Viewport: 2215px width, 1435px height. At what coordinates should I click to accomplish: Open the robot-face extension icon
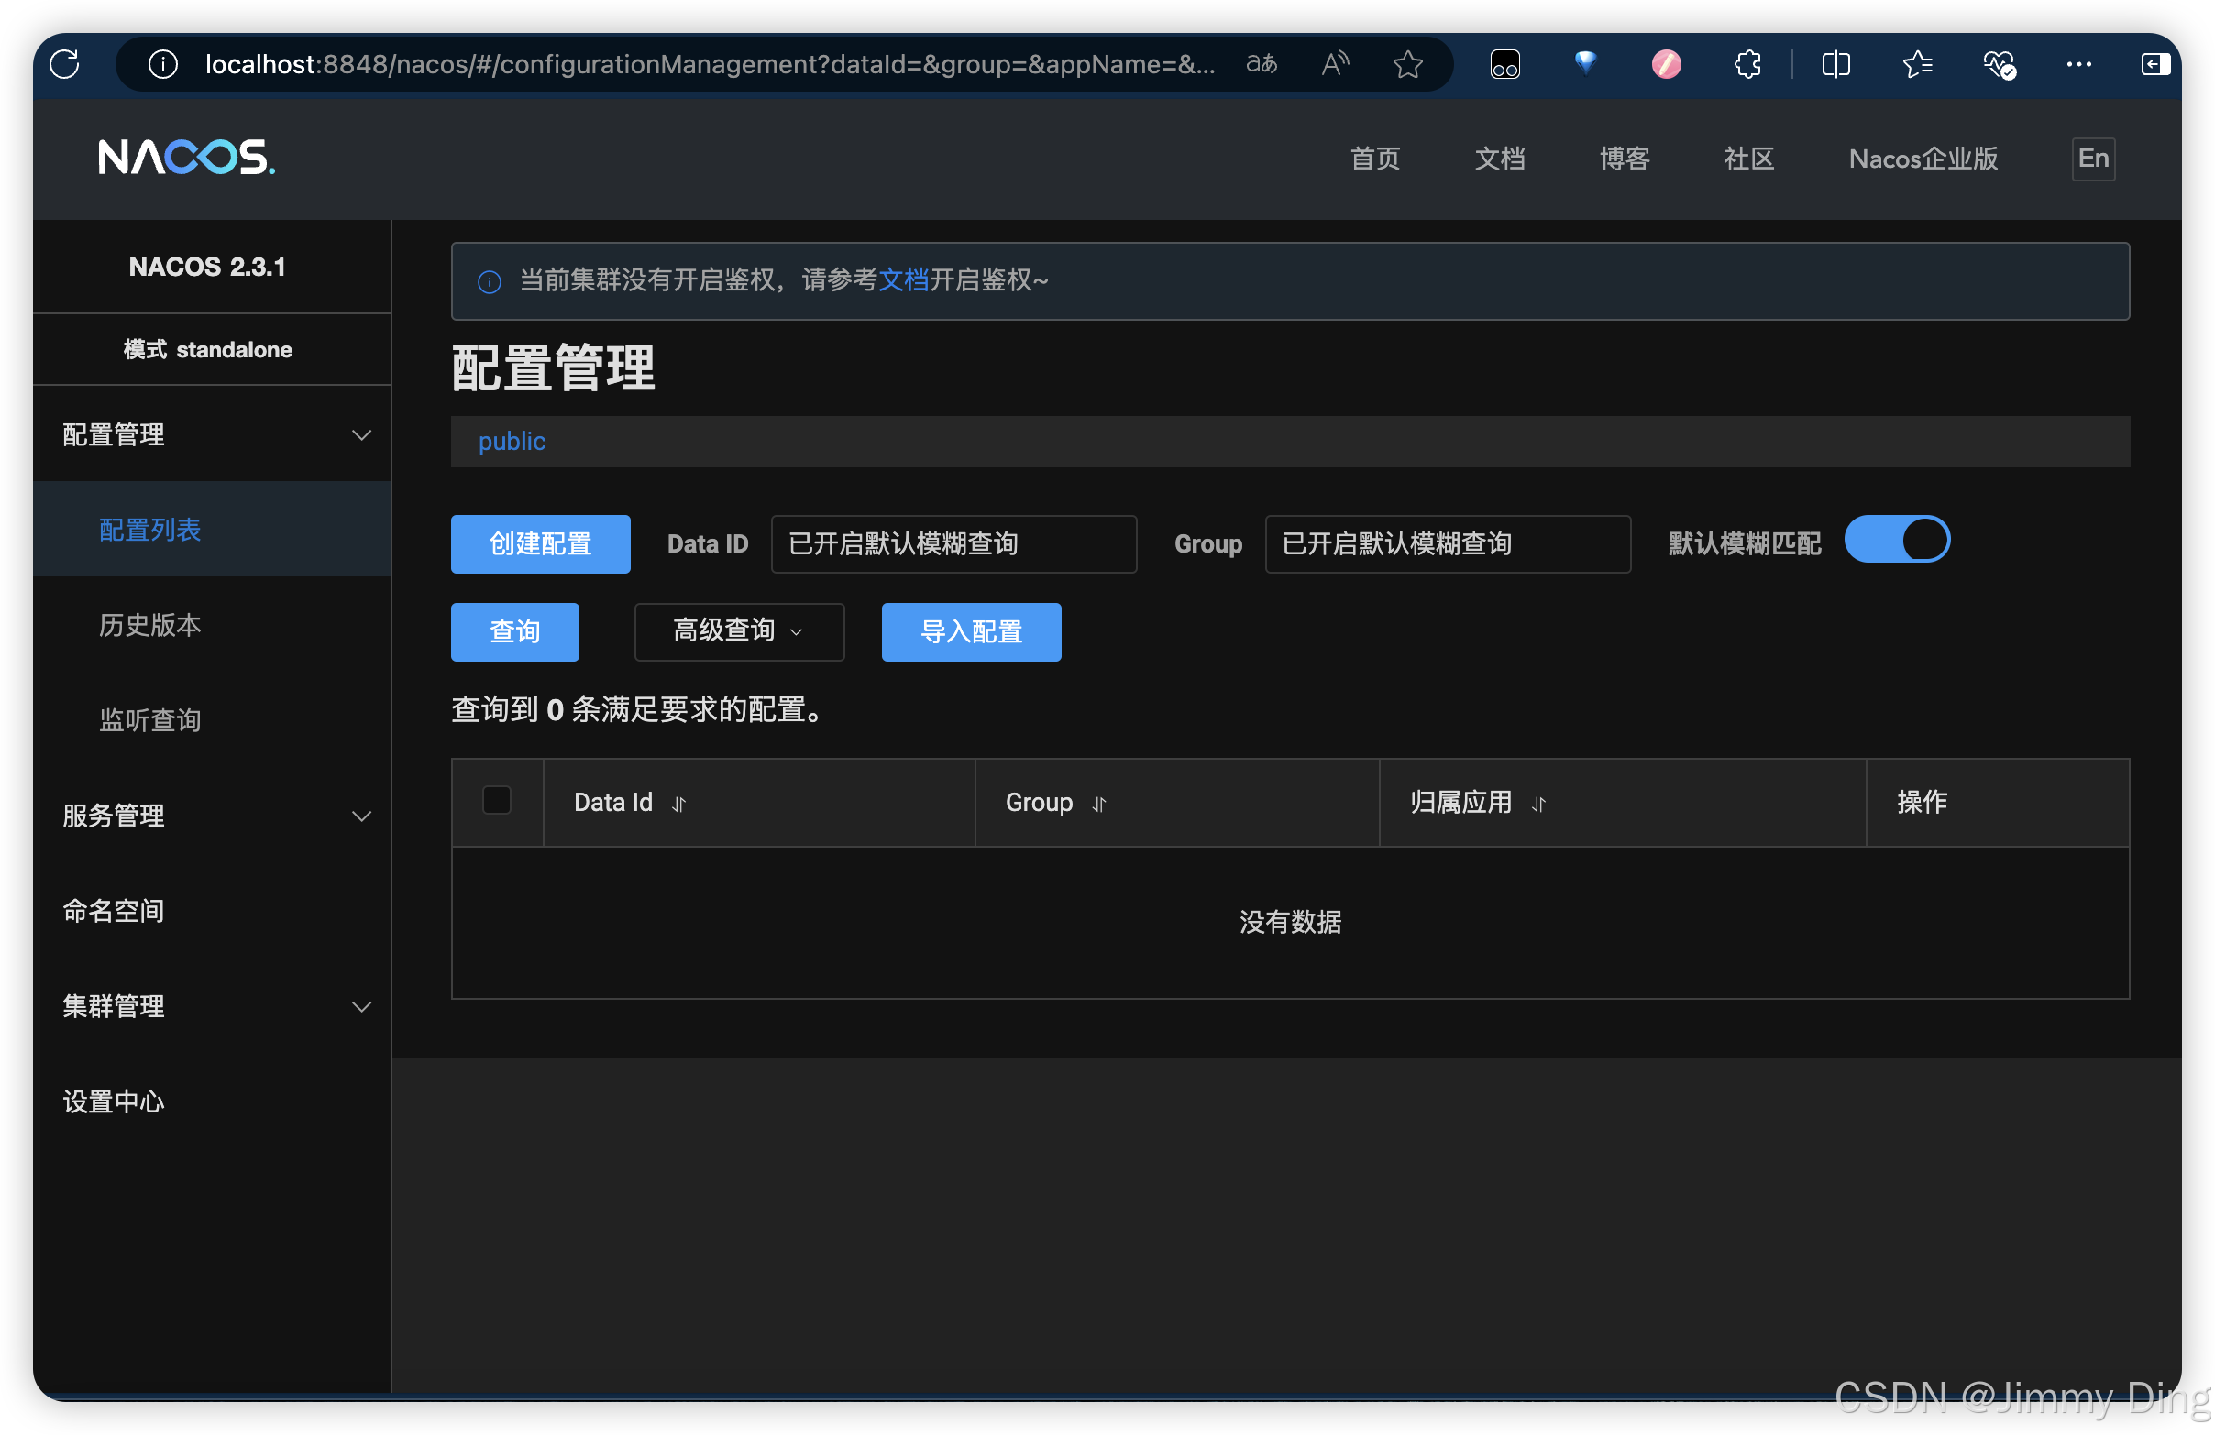pyautogui.click(x=1505, y=64)
